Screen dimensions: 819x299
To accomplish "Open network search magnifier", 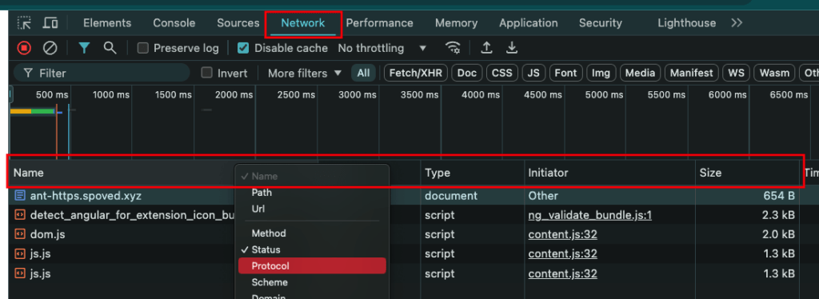I will point(110,48).
